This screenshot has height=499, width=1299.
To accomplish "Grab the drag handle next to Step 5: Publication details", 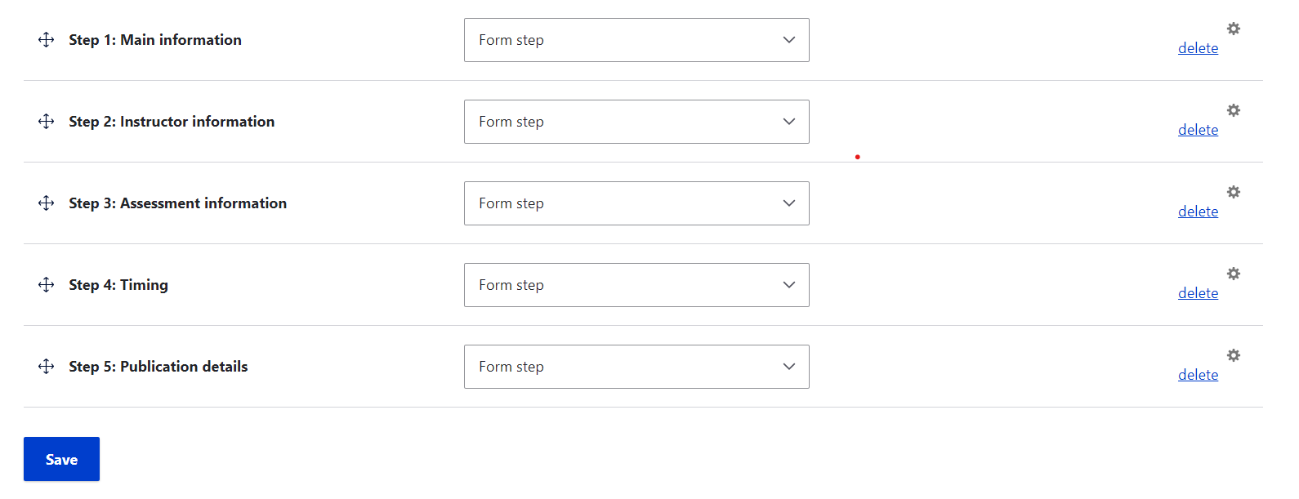I will point(46,366).
